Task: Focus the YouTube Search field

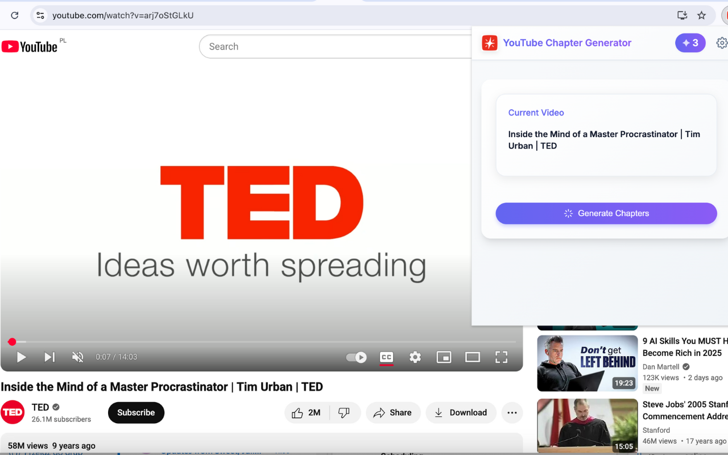Action: (x=336, y=47)
